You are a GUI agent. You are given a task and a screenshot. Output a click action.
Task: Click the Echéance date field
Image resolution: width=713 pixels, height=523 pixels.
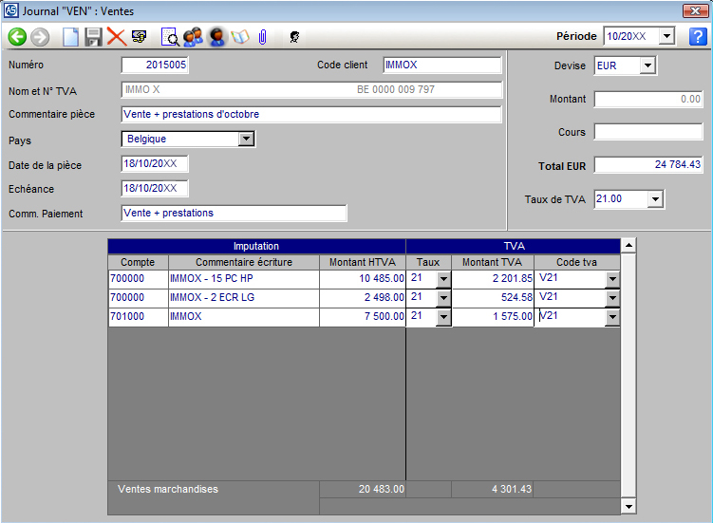click(155, 189)
